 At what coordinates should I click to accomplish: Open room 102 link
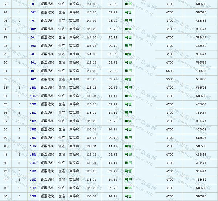33,79
